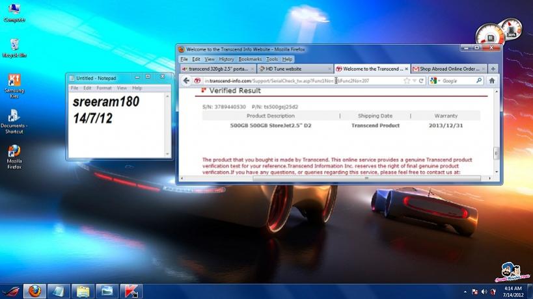The height and width of the screenshot is (299, 533).
Task: Open a new Firefox tab
Action: [493, 69]
